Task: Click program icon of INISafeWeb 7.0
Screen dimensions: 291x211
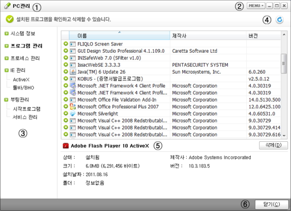Action: (73, 58)
